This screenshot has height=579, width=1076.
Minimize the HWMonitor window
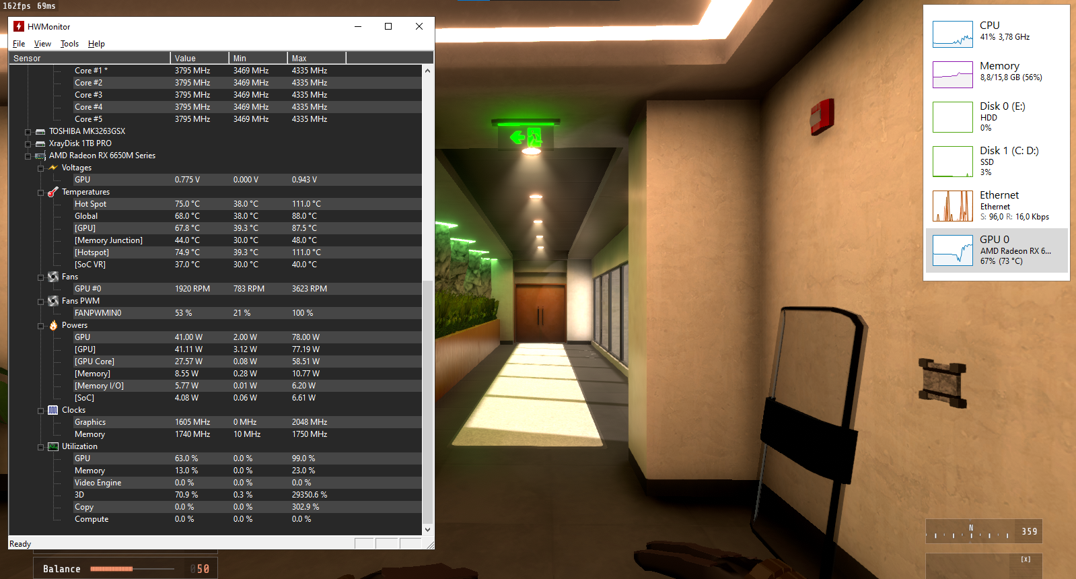point(358,26)
